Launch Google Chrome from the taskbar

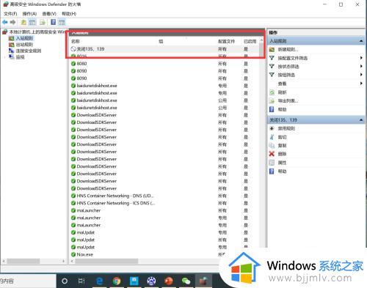117,281
